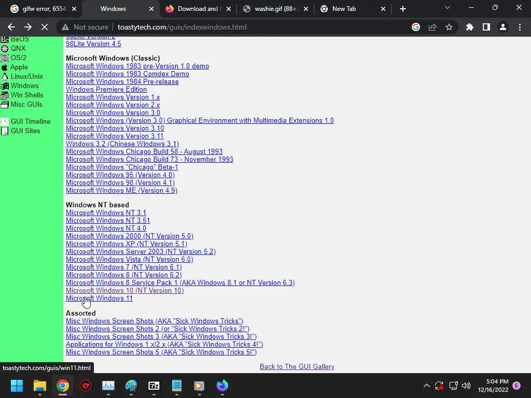Click the GUI Timeline clock icon
This screenshot has width=531, height=398.
point(4,121)
